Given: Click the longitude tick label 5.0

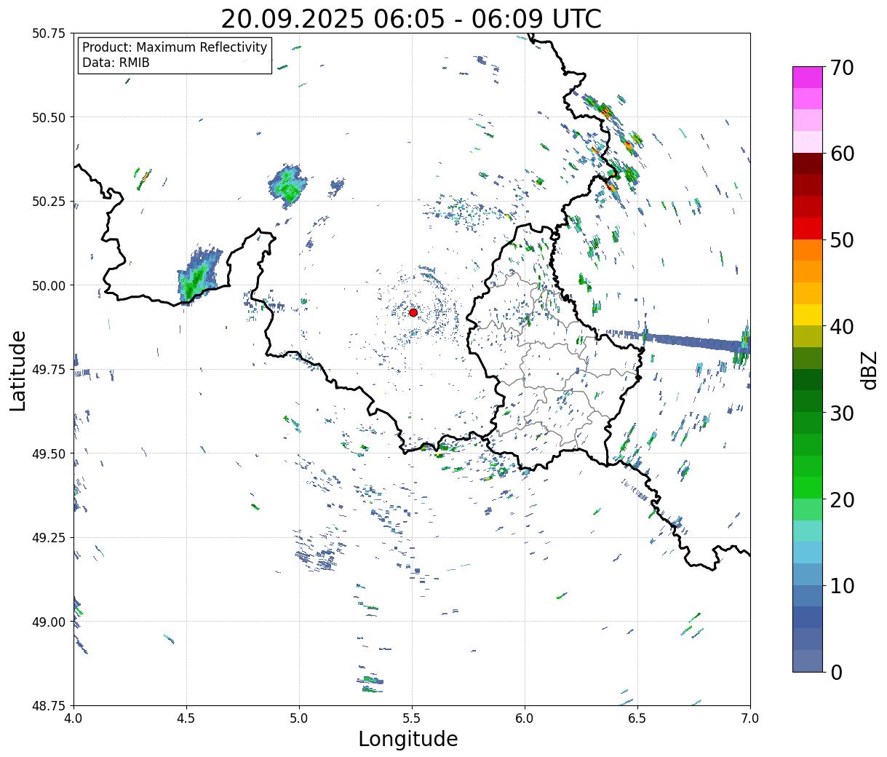Looking at the screenshot, I should (x=299, y=718).
